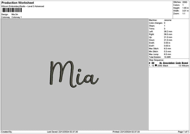Click the Max Jump value 6.5 mm

point(168,54)
